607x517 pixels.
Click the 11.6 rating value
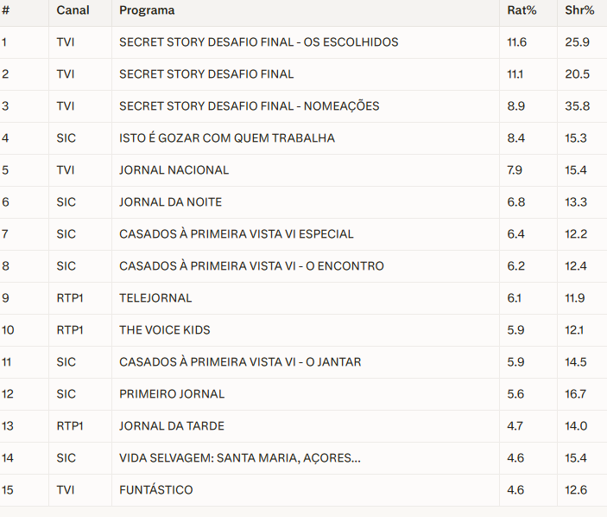click(x=517, y=42)
